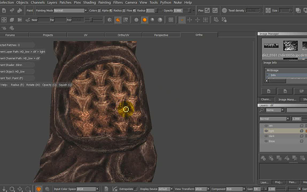Screen dimensions: 307x192
Task: Select the dirt texture thumbnail in Image Manager
Action: (290, 46)
